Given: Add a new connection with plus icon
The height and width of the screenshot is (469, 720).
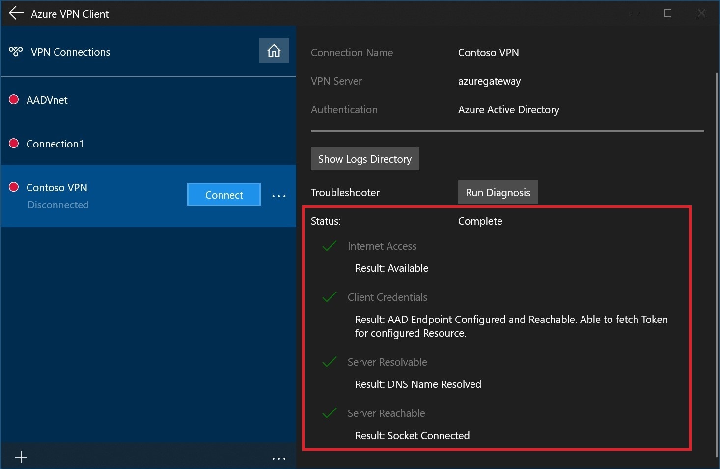Looking at the screenshot, I should [x=21, y=458].
